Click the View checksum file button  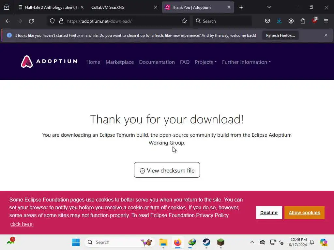(x=167, y=170)
